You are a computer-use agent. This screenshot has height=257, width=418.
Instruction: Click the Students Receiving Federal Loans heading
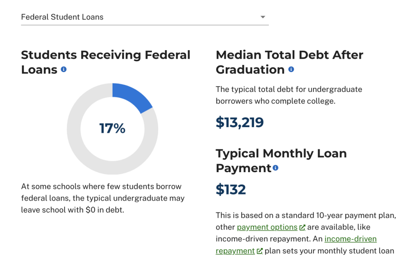[105, 55]
